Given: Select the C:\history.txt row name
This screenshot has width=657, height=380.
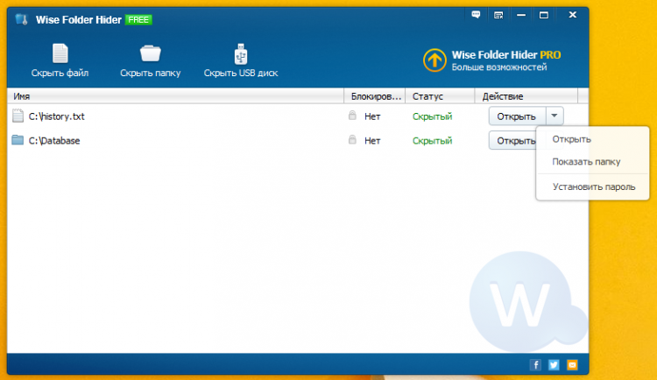Looking at the screenshot, I should point(57,116).
